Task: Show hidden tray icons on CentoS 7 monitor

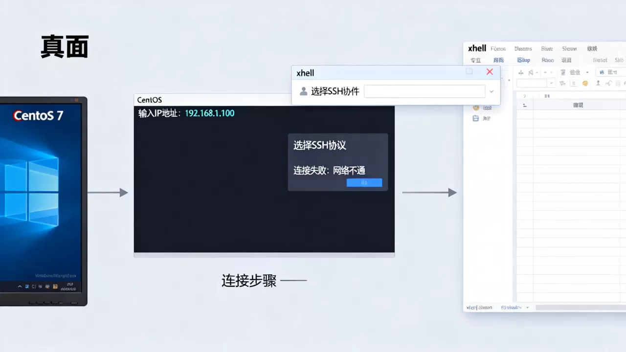Action: pyautogui.click(x=20, y=286)
